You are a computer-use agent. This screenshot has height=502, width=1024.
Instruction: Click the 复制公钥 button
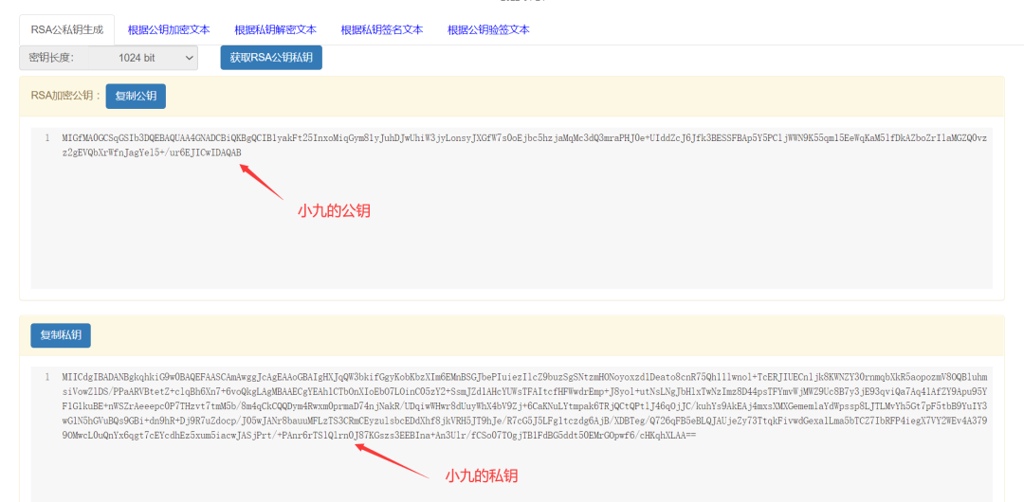pos(136,96)
